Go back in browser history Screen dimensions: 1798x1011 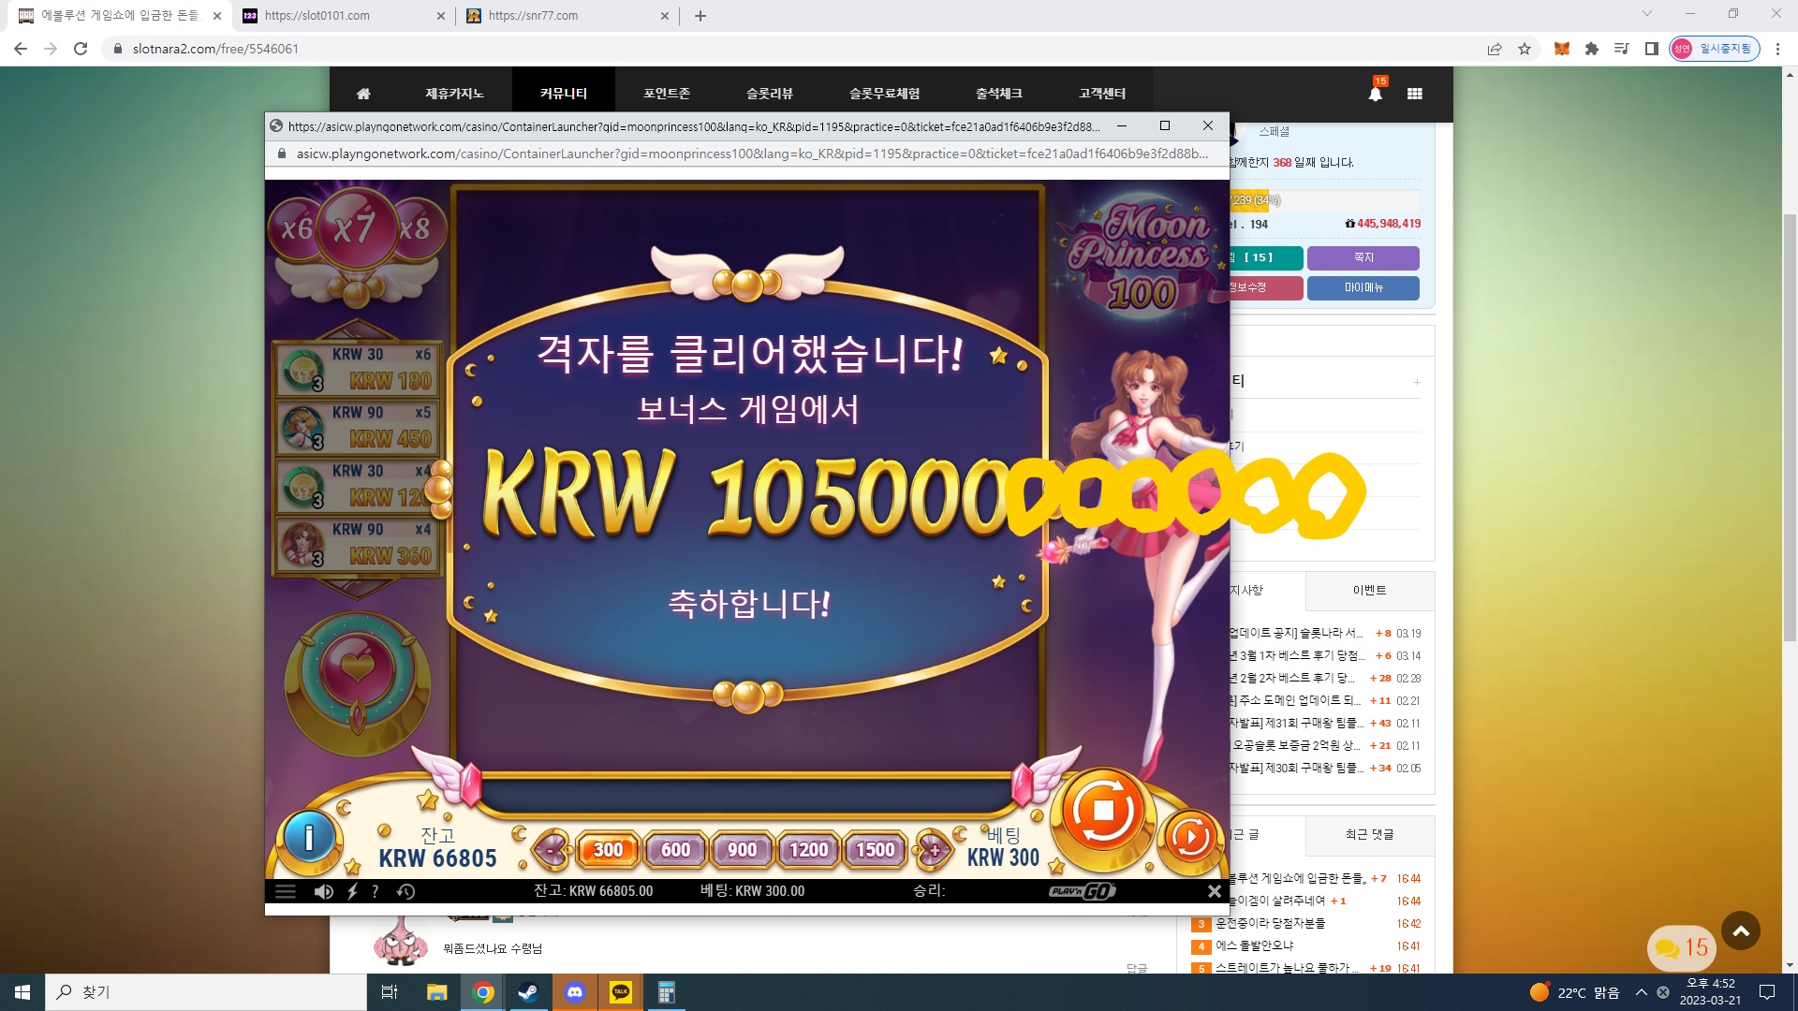coord(21,49)
